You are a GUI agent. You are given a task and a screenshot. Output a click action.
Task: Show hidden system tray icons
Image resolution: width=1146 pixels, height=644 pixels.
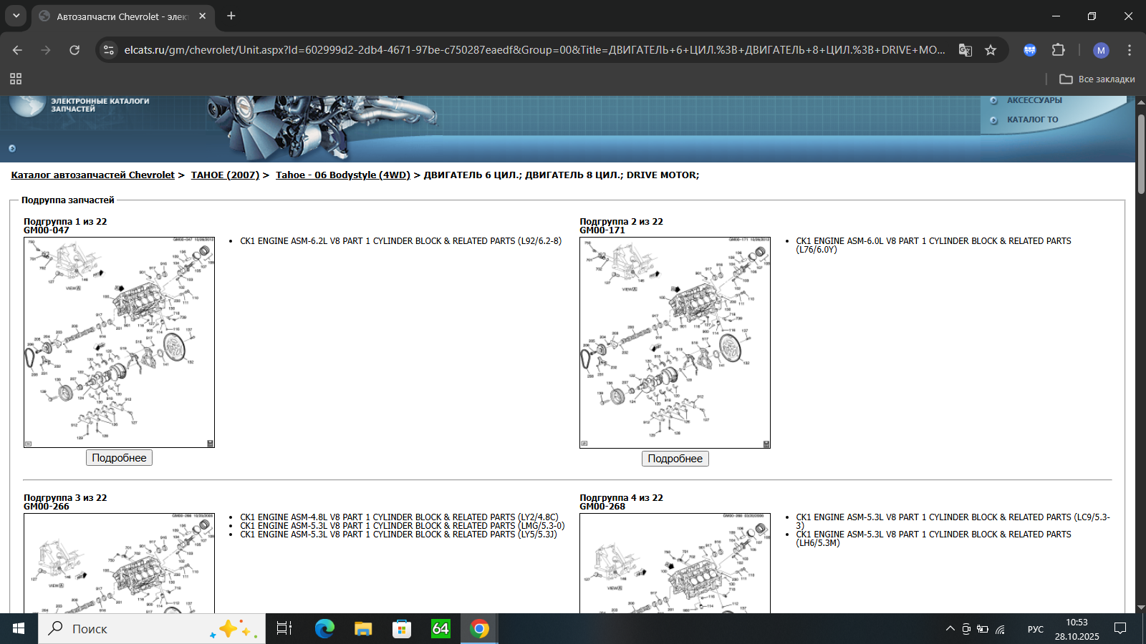950,629
